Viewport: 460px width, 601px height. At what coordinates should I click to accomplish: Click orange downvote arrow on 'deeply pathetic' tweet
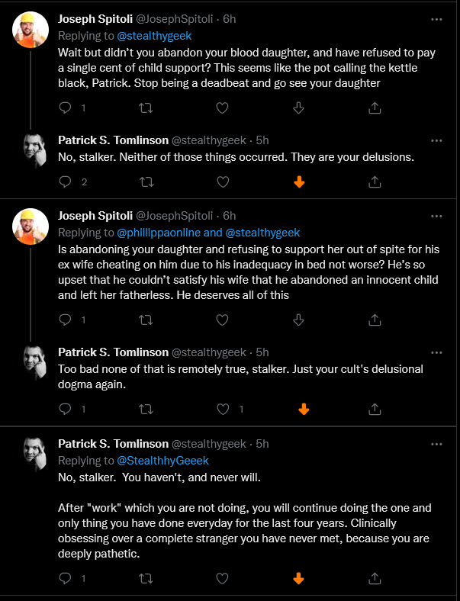(298, 578)
